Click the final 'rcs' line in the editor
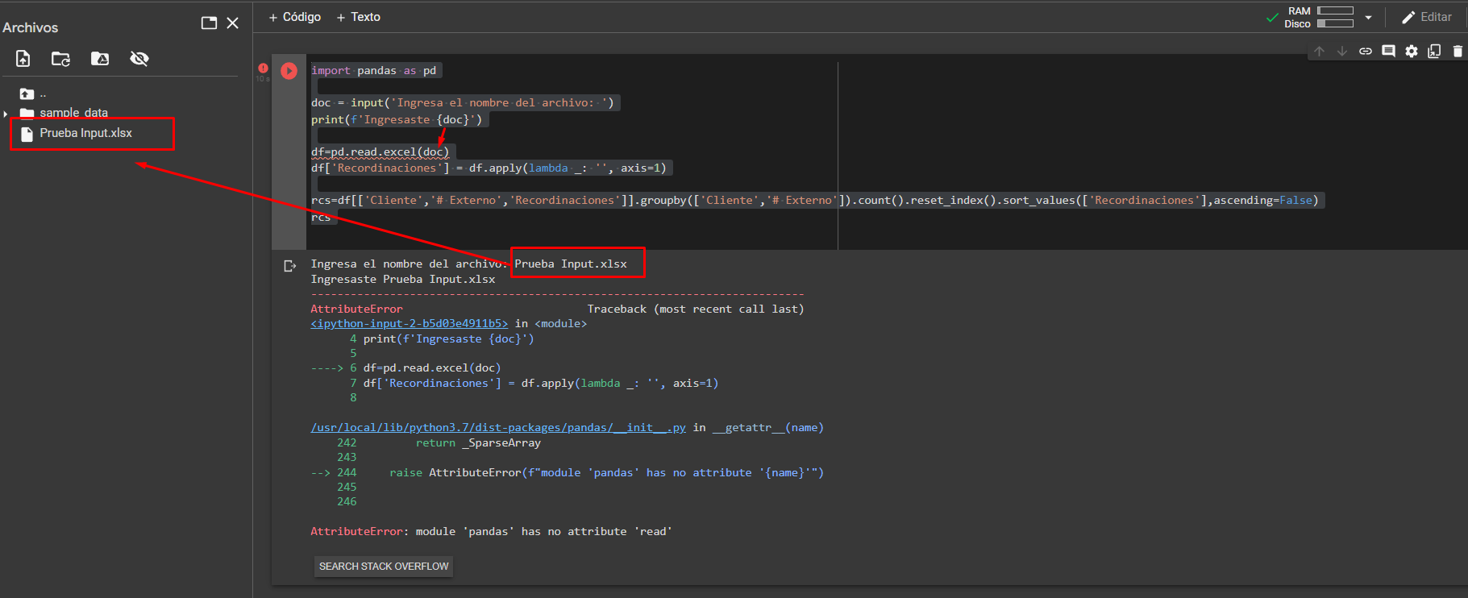The width and height of the screenshot is (1468, 598). click(321, 217)
